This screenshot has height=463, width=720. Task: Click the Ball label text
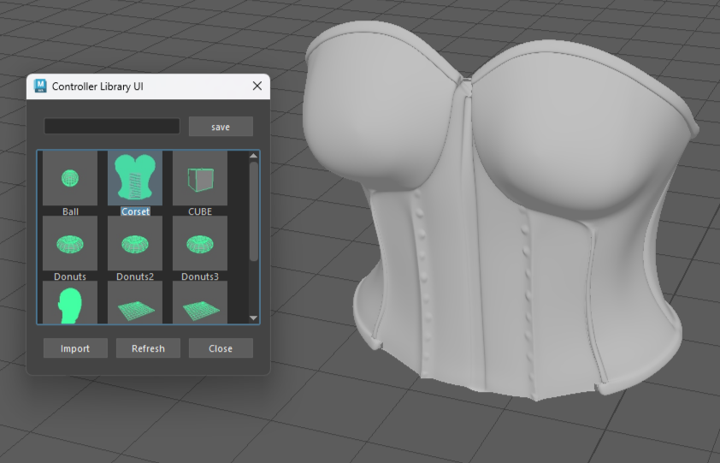click(x=70, y=211)
